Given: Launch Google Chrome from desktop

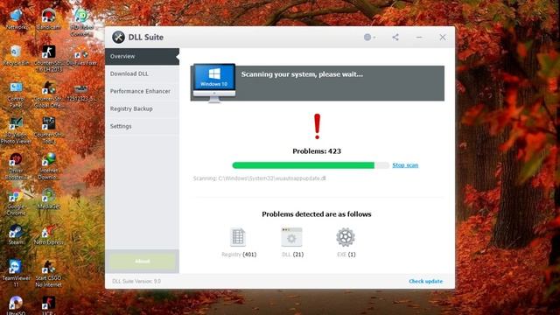Looking at the screenshot, I should [x=16, y=202].
